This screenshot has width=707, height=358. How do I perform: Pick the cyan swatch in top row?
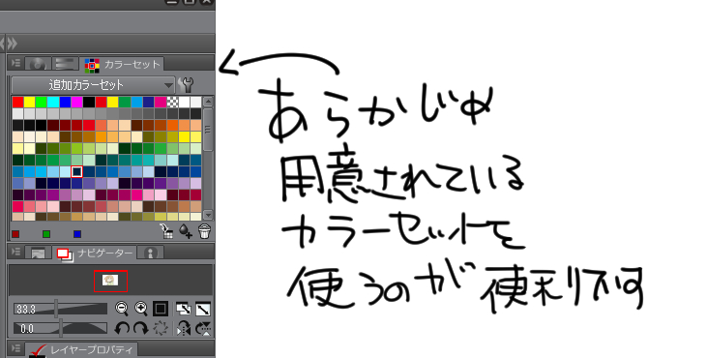(x=53, y=102)
